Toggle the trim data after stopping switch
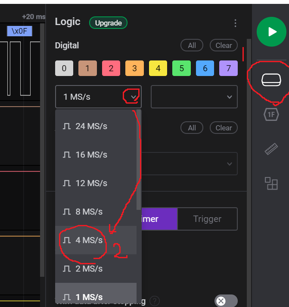Viewport: 289px width, 307px height. (226, 301)
